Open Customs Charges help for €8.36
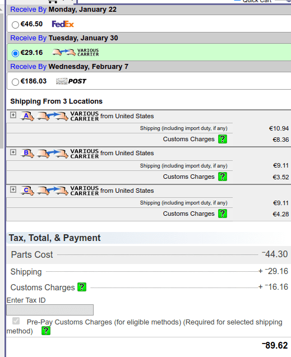This screenshot has height=357, width=291. point(223,139)
